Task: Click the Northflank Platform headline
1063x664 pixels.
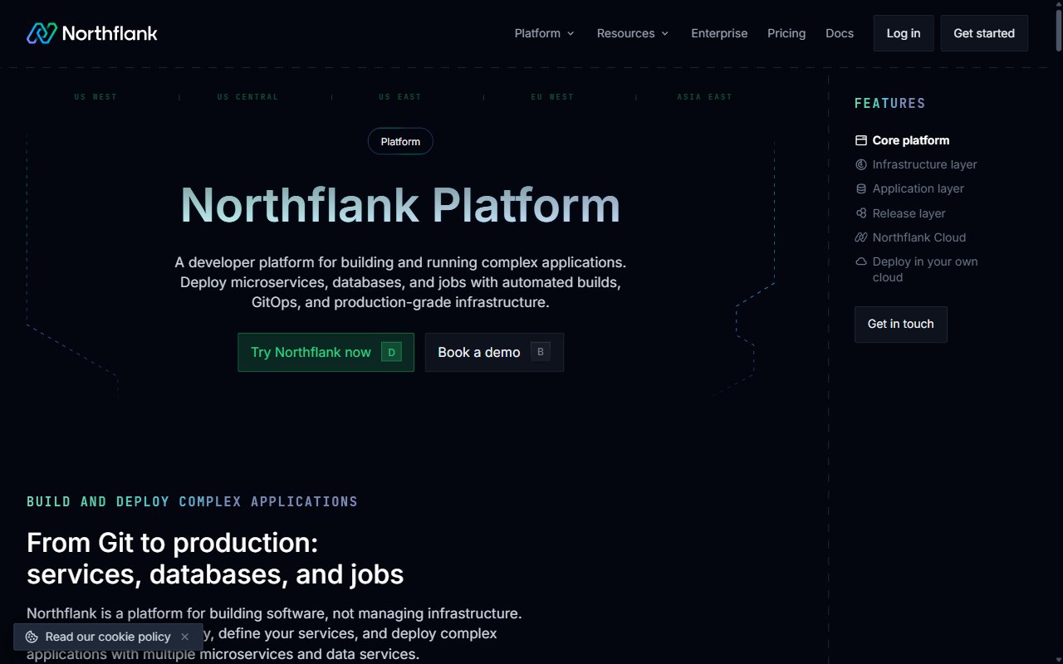Action: point(400,205)
